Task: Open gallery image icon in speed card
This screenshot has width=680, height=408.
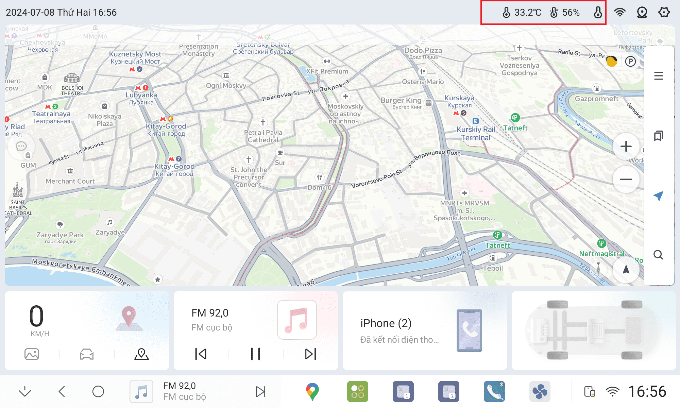Action: pos(32,354)
